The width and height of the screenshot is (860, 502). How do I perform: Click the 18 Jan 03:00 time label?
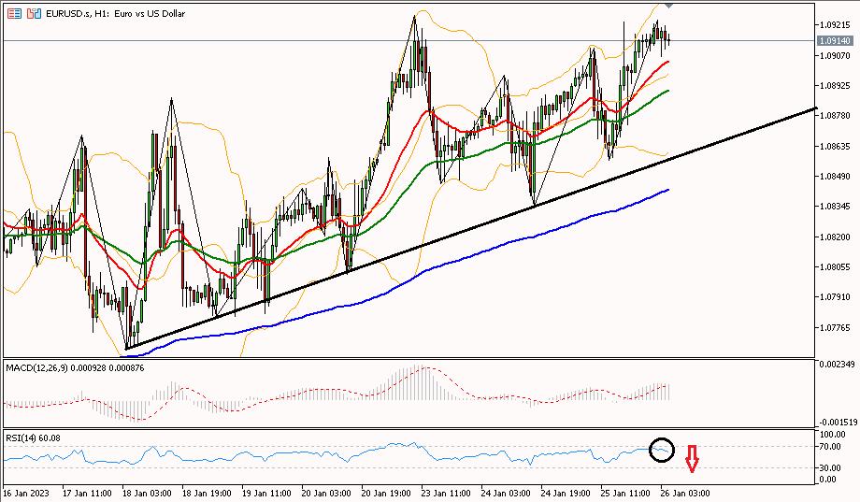(146, 492)
